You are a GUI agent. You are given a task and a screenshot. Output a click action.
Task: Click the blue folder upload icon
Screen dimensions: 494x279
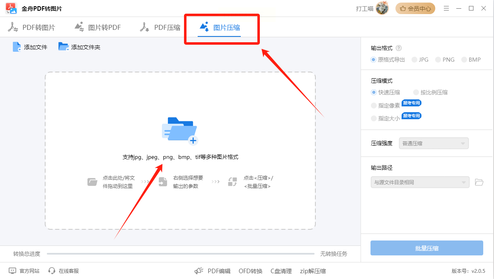180,130
